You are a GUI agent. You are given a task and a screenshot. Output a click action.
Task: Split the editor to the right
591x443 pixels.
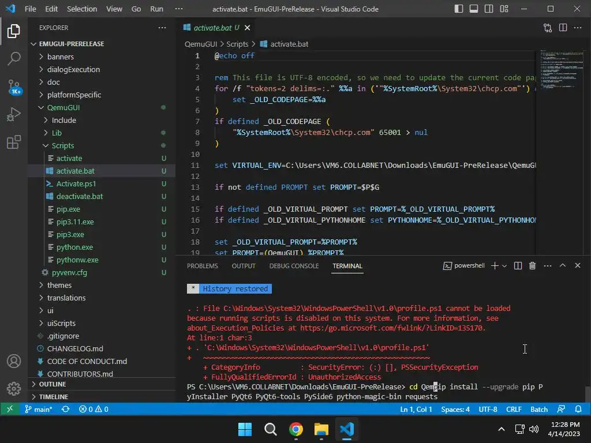[563, 28]
